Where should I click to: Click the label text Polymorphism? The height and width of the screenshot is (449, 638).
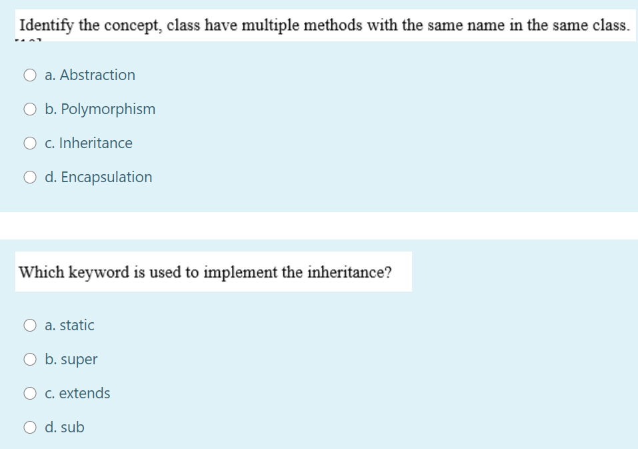tap(100, 109)
